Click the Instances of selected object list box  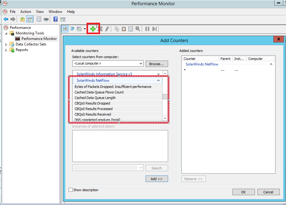(x=120, y=146)
